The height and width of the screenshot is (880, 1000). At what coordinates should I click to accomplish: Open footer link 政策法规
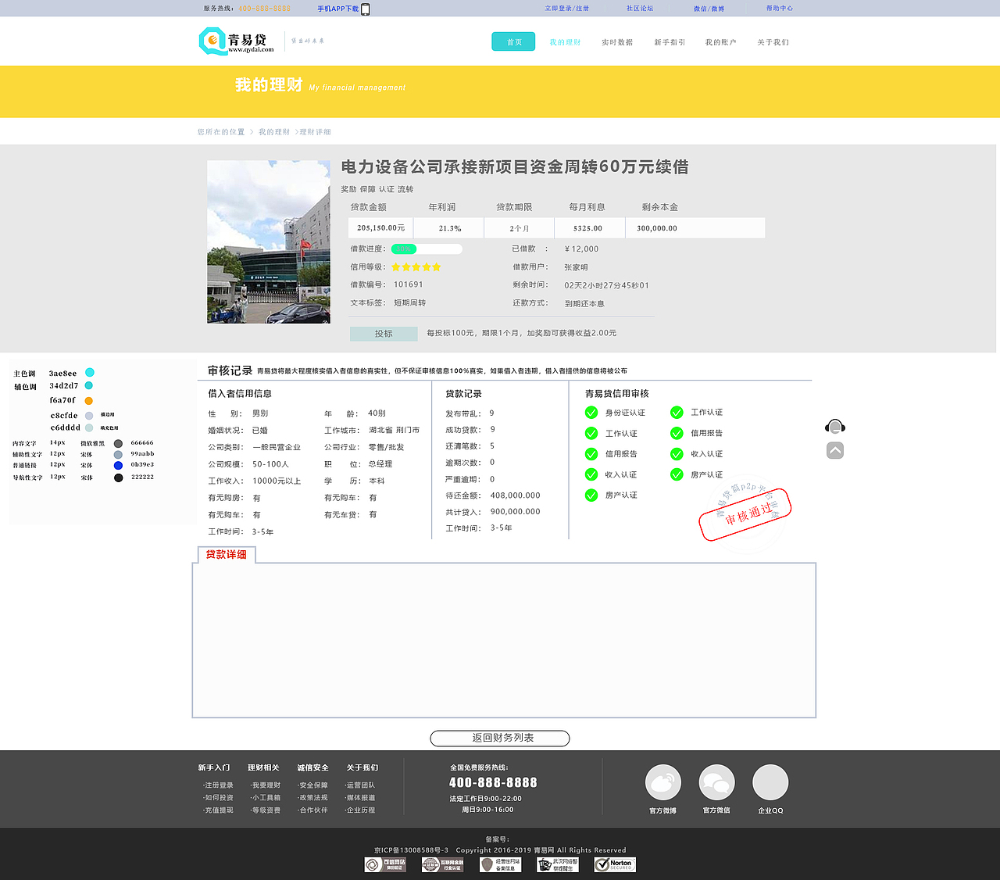(313, 798)
